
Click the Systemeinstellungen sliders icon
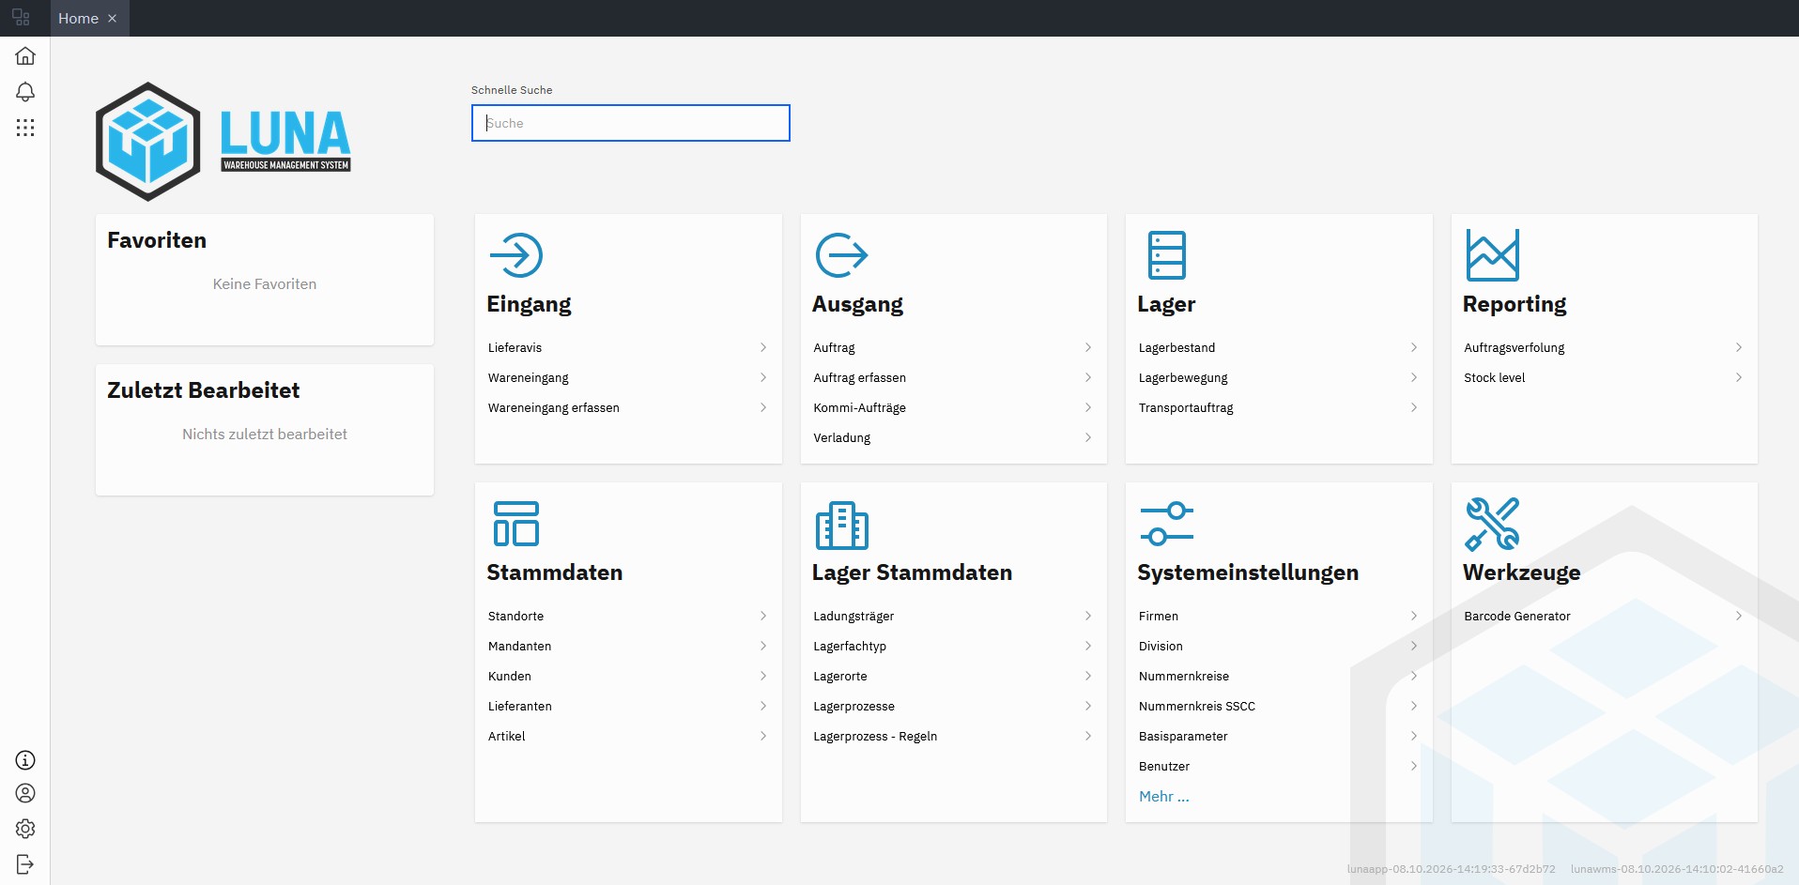point(1167,524)
